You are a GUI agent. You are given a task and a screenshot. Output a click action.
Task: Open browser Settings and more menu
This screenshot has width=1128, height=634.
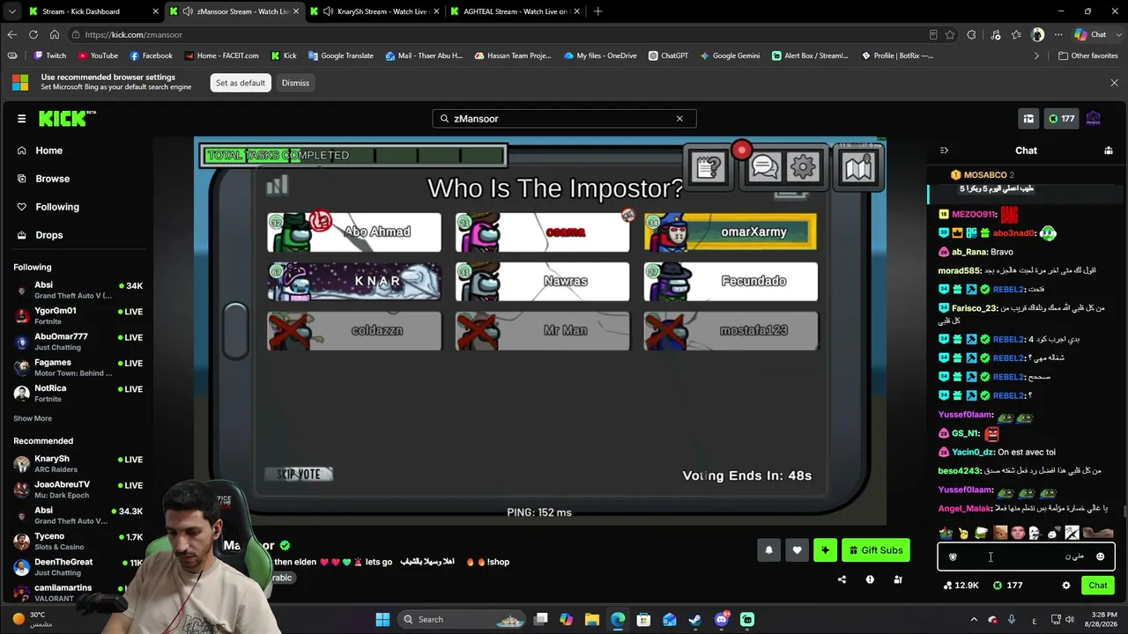click(x=1059, y=34)
